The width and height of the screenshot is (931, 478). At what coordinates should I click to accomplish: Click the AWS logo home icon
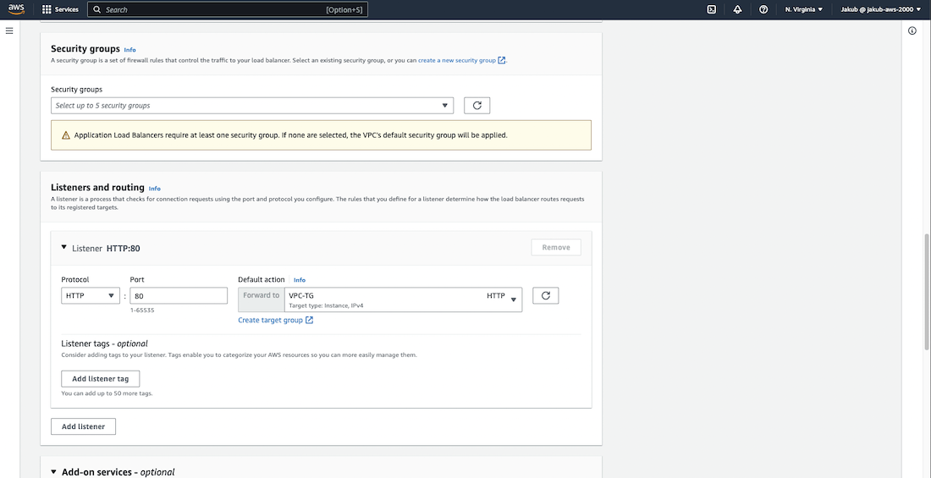pos(17,9)
